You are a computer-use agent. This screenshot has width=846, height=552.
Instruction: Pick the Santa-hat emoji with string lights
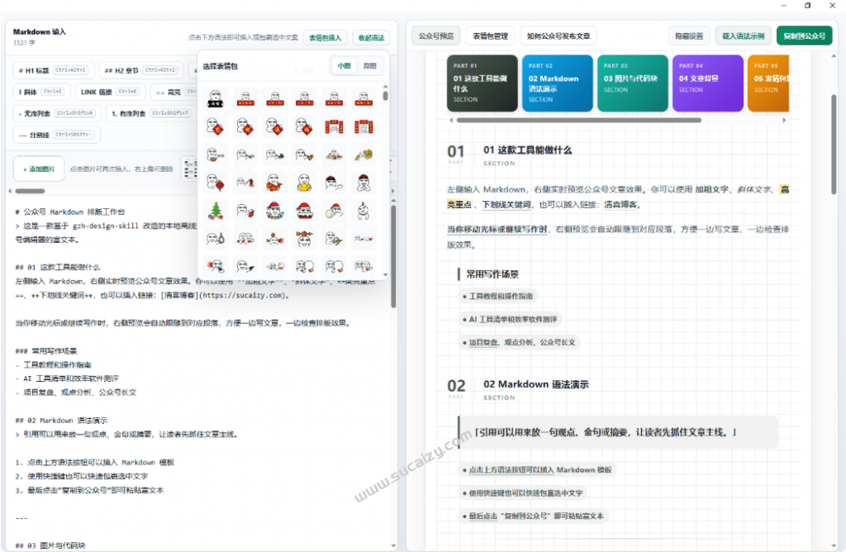coord(274,211)
